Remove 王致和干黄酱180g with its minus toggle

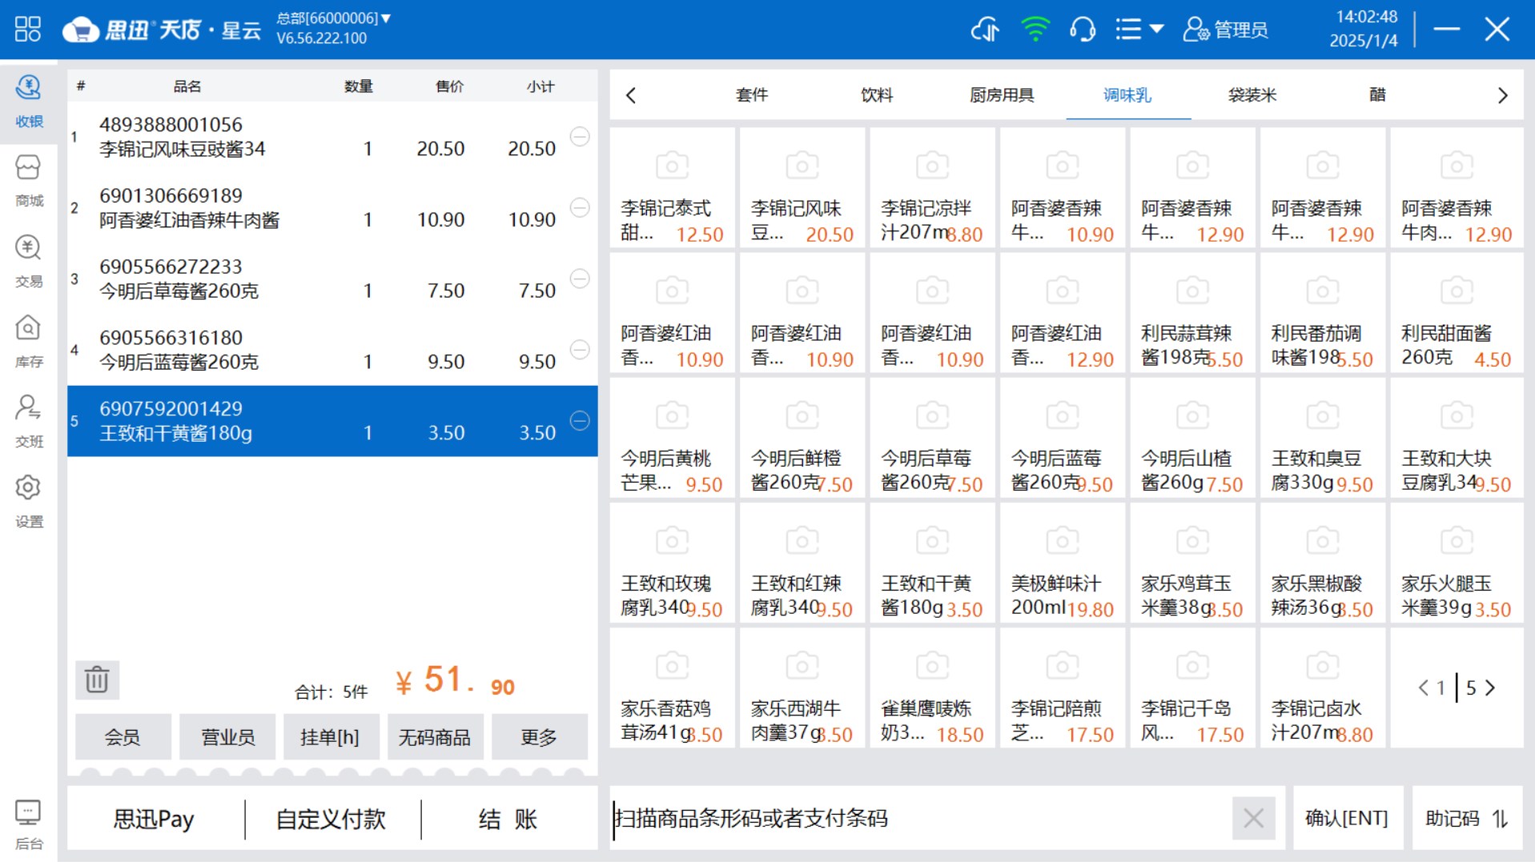pos(580,419)
